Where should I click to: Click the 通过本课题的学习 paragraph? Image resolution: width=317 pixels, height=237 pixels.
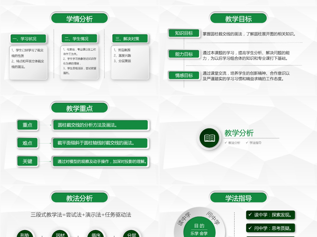coord(246,56)
